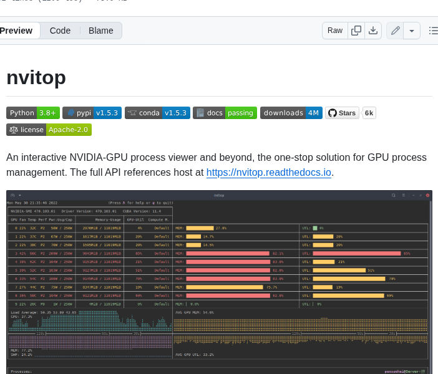Copy raw file contents icon
The image size is (438, 374).
tap(356, 31)
